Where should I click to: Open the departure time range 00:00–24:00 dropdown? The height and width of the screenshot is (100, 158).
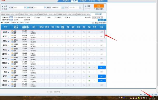coord(102,18)
